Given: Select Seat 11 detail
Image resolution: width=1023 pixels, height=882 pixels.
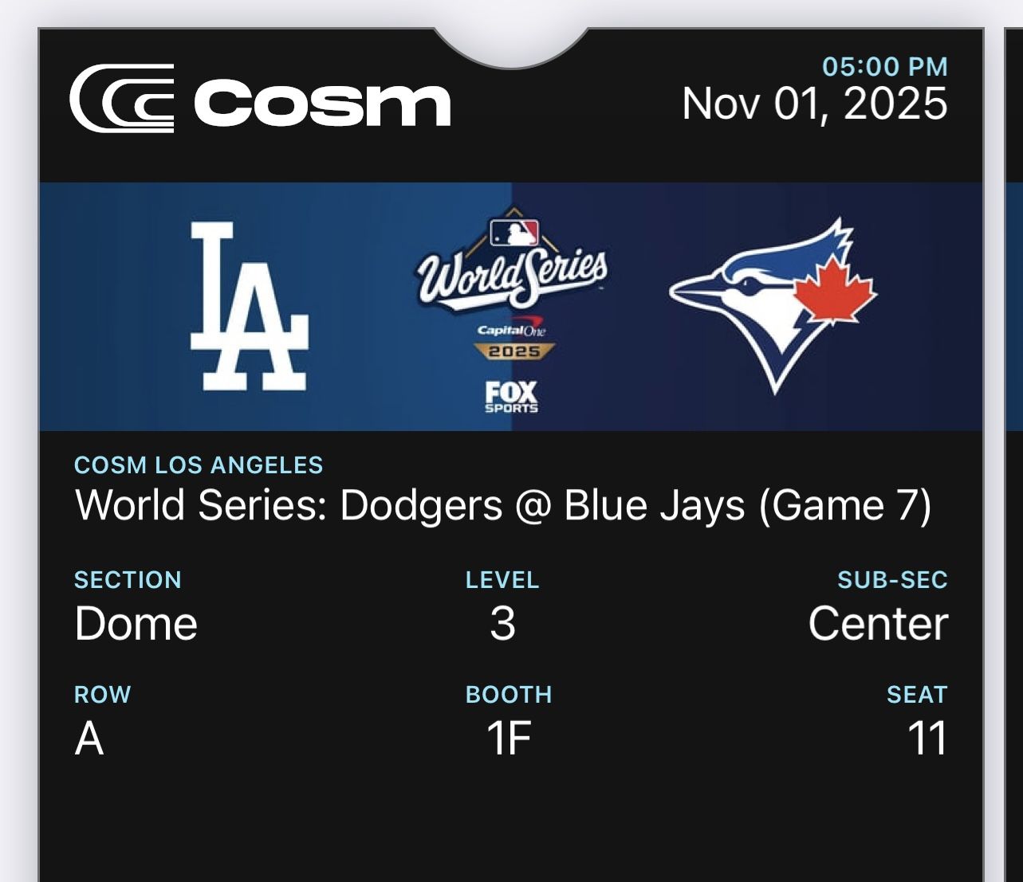Looking at the screenshot, I should click(x=930, y=739).
